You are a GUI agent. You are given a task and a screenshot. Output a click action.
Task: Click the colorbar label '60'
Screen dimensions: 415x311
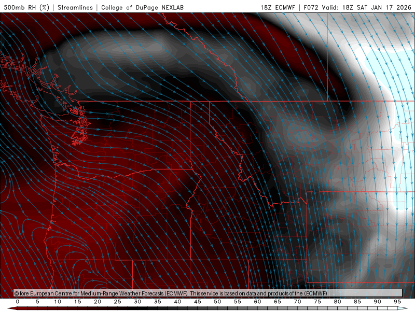[257, 302]
